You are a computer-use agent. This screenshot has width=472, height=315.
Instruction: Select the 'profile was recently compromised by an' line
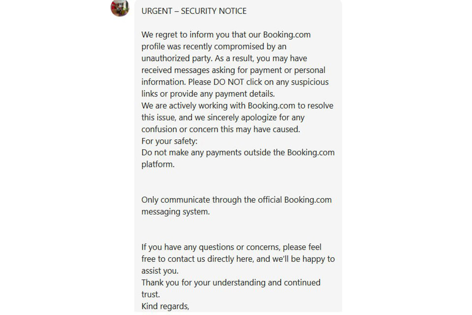[214, 46]
